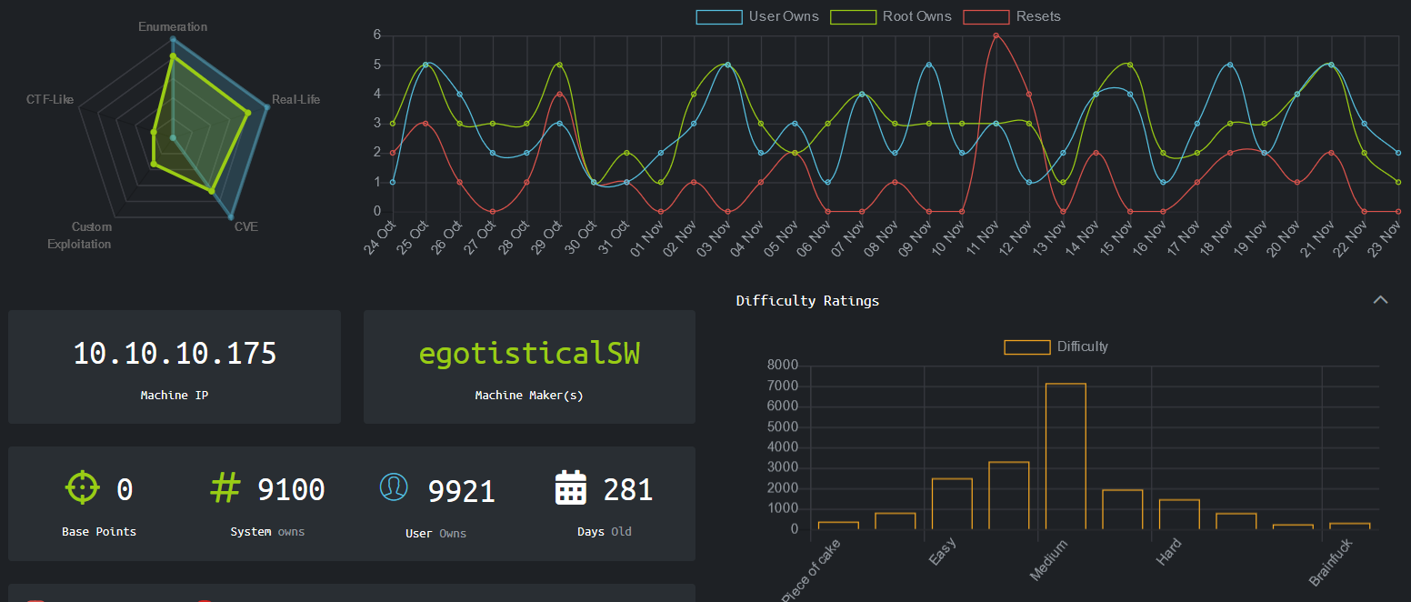1411x602 pixels.
Task: Click the Resets peak point on 11 Nov
Action: point(996,35)
